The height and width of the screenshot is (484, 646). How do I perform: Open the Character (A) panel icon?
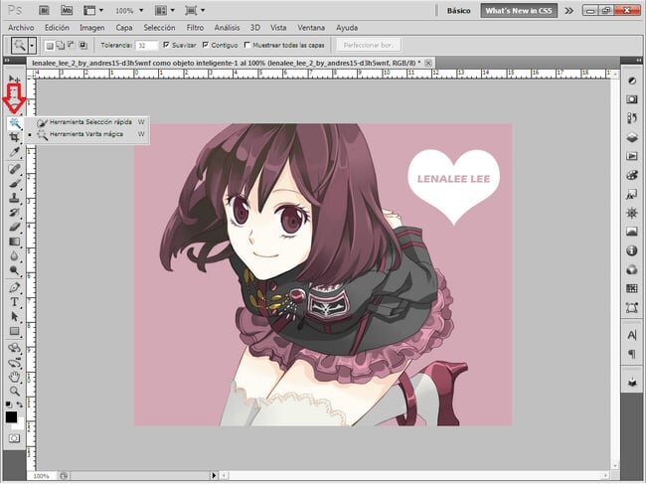pyautogui.click(x=631, y=335)
